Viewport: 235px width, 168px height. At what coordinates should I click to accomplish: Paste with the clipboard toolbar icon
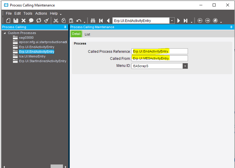coord(71,21)
